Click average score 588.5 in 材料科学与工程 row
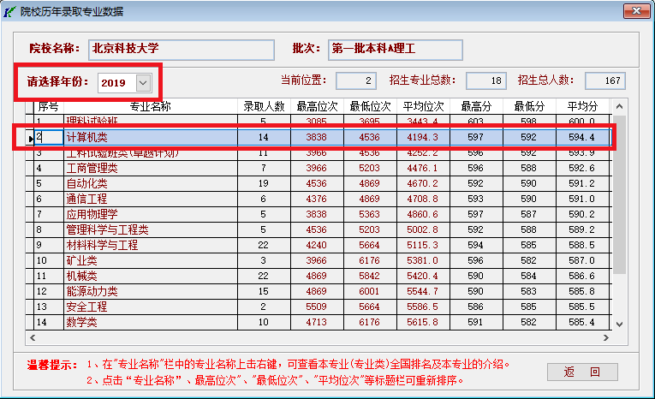 click(582, 245)
